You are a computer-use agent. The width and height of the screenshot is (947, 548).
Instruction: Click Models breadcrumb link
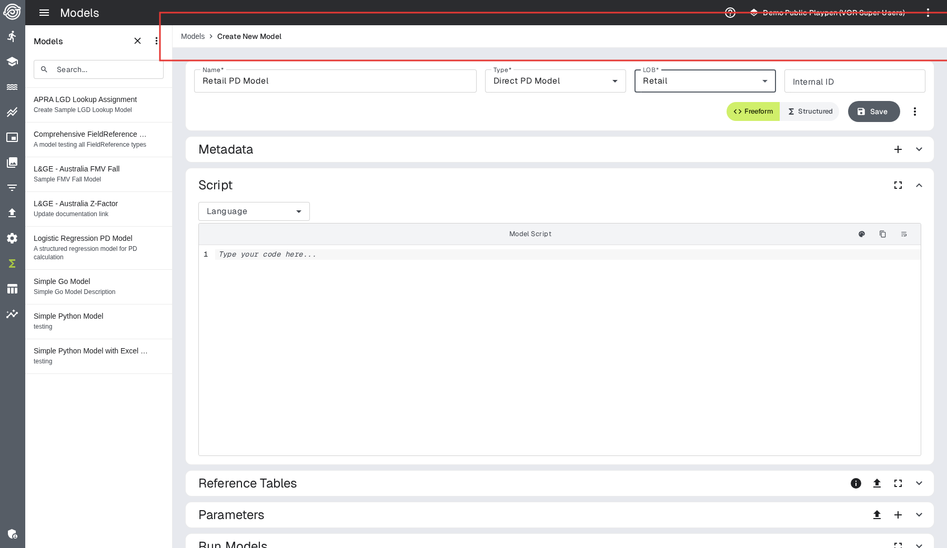[x=193, y=36]
